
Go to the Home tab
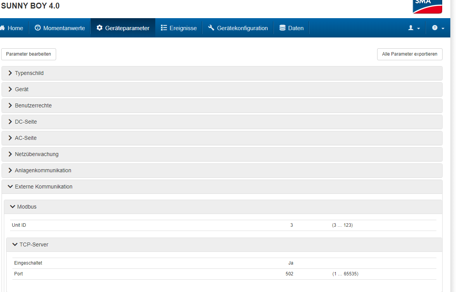click(x=13, y=28)
